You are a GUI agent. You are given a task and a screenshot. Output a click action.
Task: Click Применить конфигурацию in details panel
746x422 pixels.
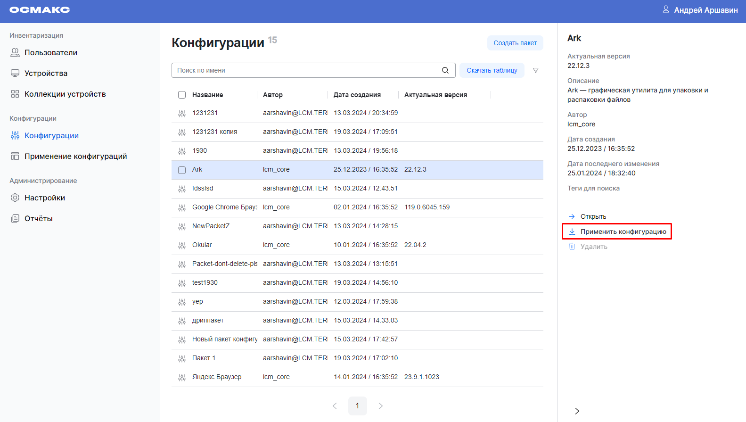[x=623, y=232]
